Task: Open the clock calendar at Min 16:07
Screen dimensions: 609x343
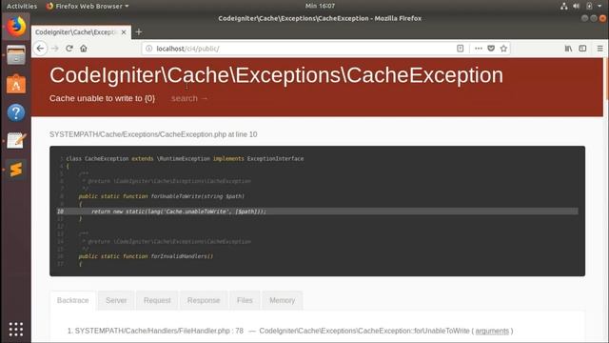Action: 320,6
